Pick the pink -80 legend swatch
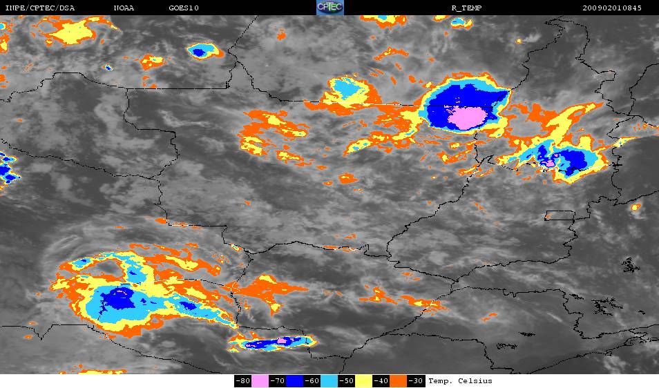Viewport: 659px width, 388px height. pyautogui.click(x=260, y=381)
